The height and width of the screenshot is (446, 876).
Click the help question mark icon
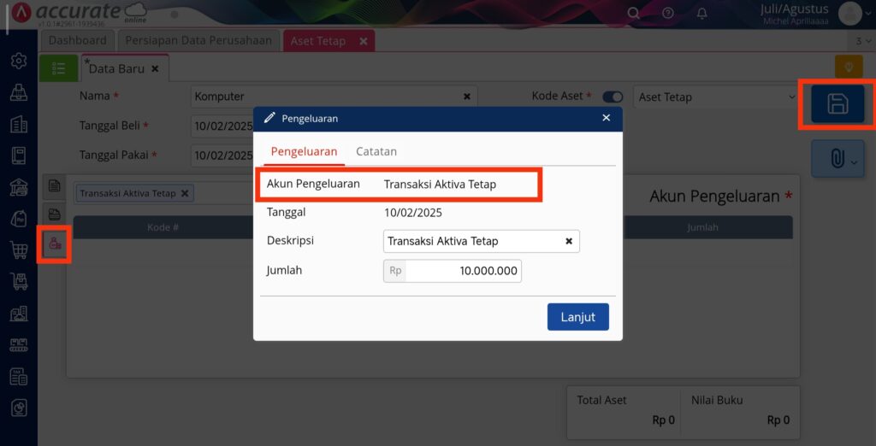[667, 13]
